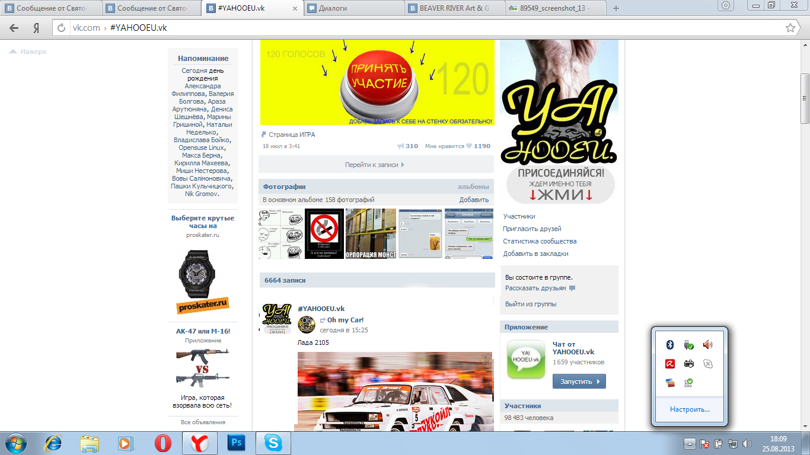Switch to the Диалоги tab
This screenshot has width=810, height=455.
(355, 8)
